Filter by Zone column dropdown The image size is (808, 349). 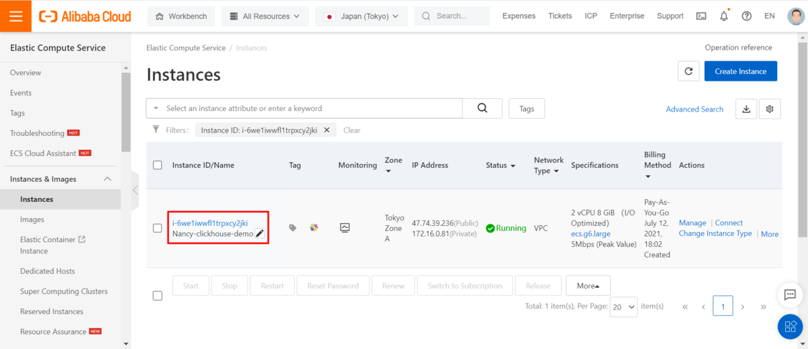pyautogui.click(x=389, y=171)
